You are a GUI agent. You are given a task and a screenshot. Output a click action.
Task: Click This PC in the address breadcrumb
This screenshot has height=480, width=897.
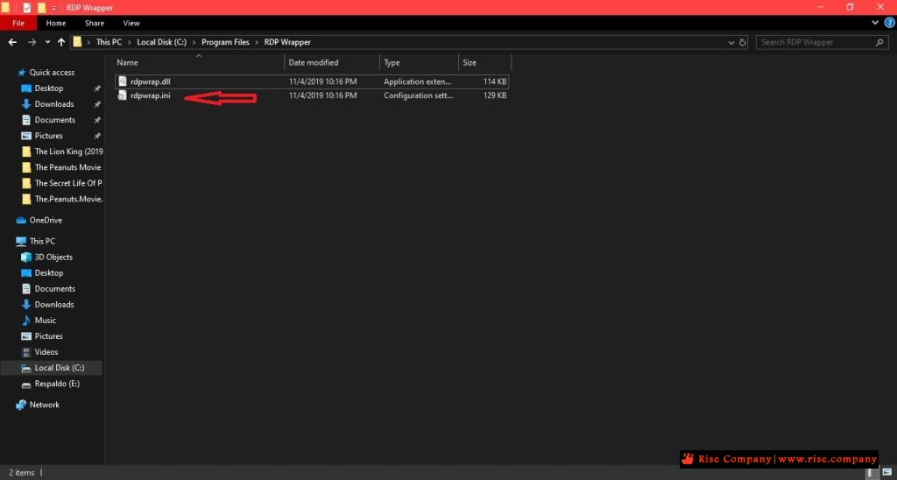point(109,42)
